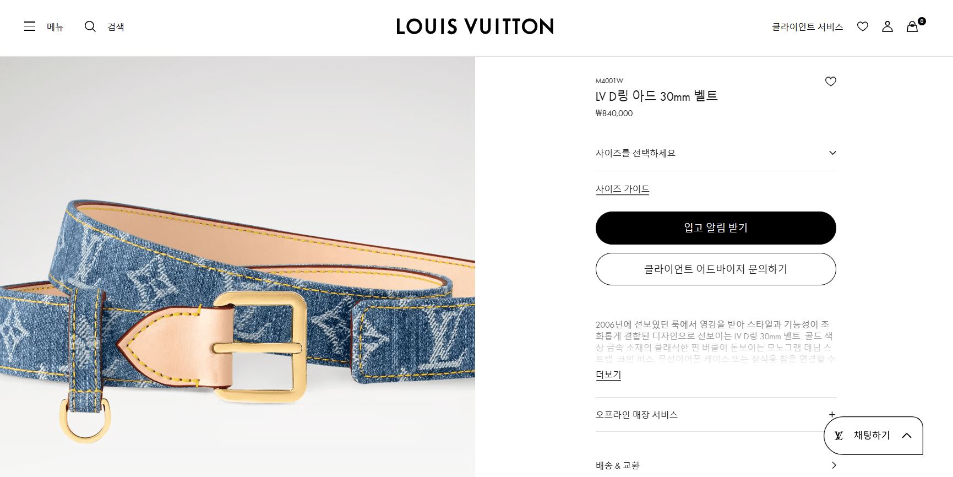Open 클라이언트 서비스 link in the header

808,27
